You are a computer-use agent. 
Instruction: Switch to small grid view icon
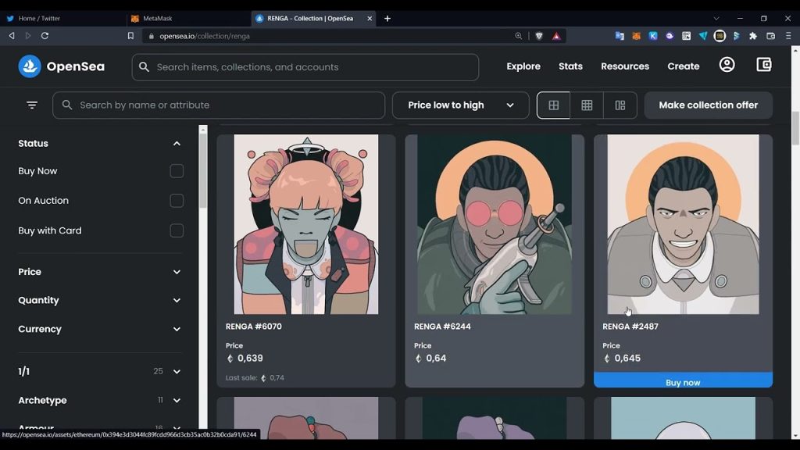point(587,105)
